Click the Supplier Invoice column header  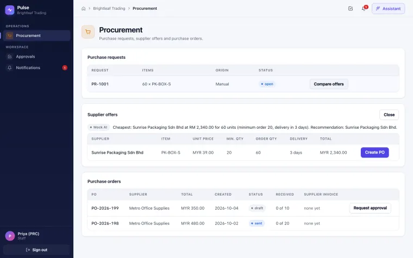coord(321,194)
